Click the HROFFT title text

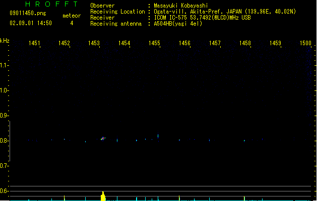coord(51,4)
